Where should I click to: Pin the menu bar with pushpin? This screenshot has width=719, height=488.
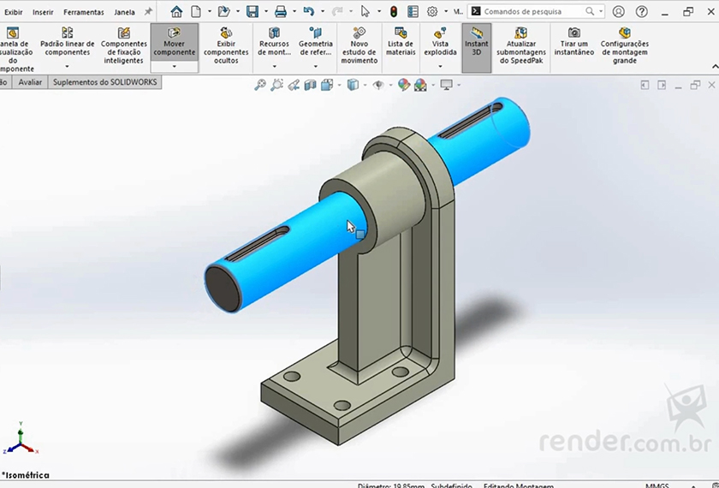148,12
